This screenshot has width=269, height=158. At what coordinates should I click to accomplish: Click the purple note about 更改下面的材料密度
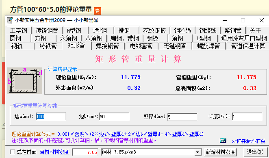click(84, 141)
